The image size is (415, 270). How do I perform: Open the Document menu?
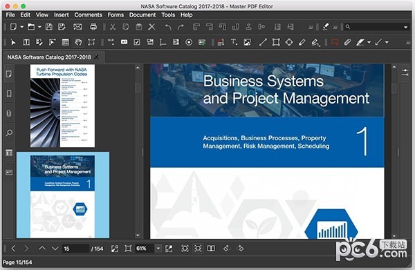point(142,15)
